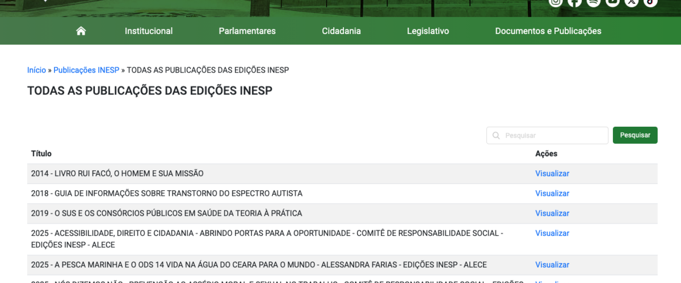Follow the Início breadcrumb link
The height and width of the screenshot is (283, 681).
[36, 70]
